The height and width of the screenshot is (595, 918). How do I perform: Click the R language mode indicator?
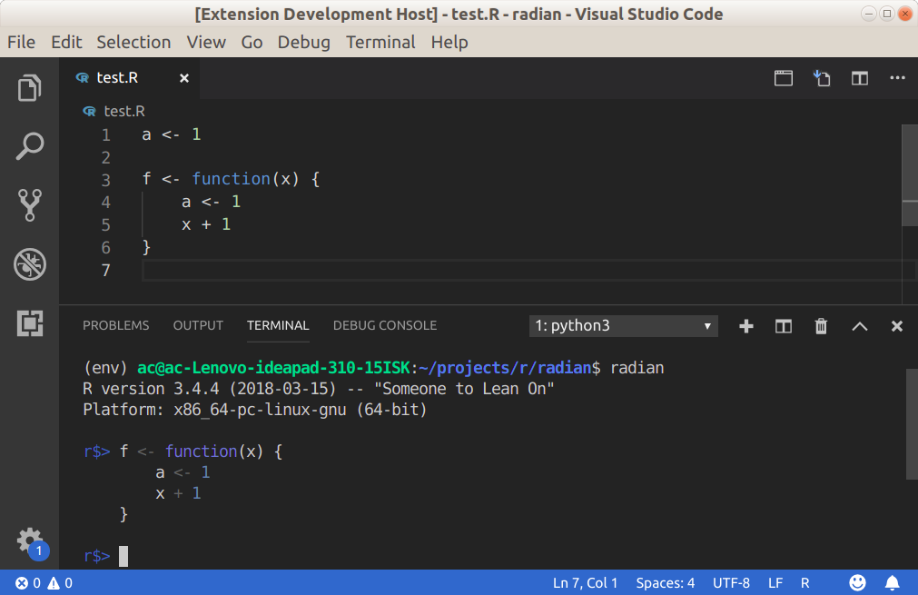point(805,582)
